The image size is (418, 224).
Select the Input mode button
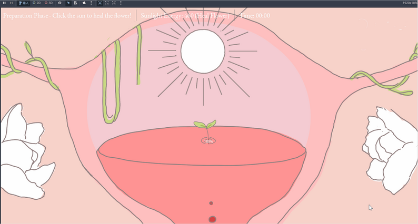click(24, 3)
